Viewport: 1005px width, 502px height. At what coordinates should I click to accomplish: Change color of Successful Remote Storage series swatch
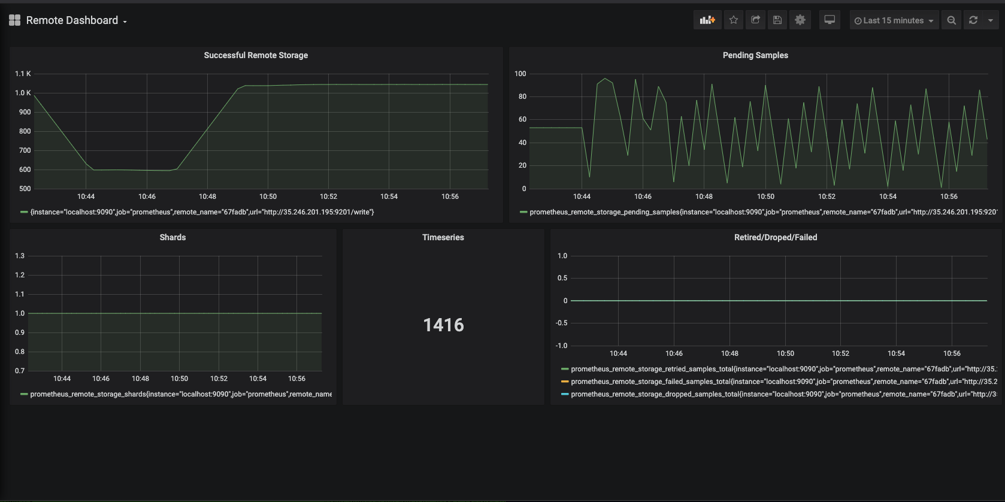tap(24, 212)
